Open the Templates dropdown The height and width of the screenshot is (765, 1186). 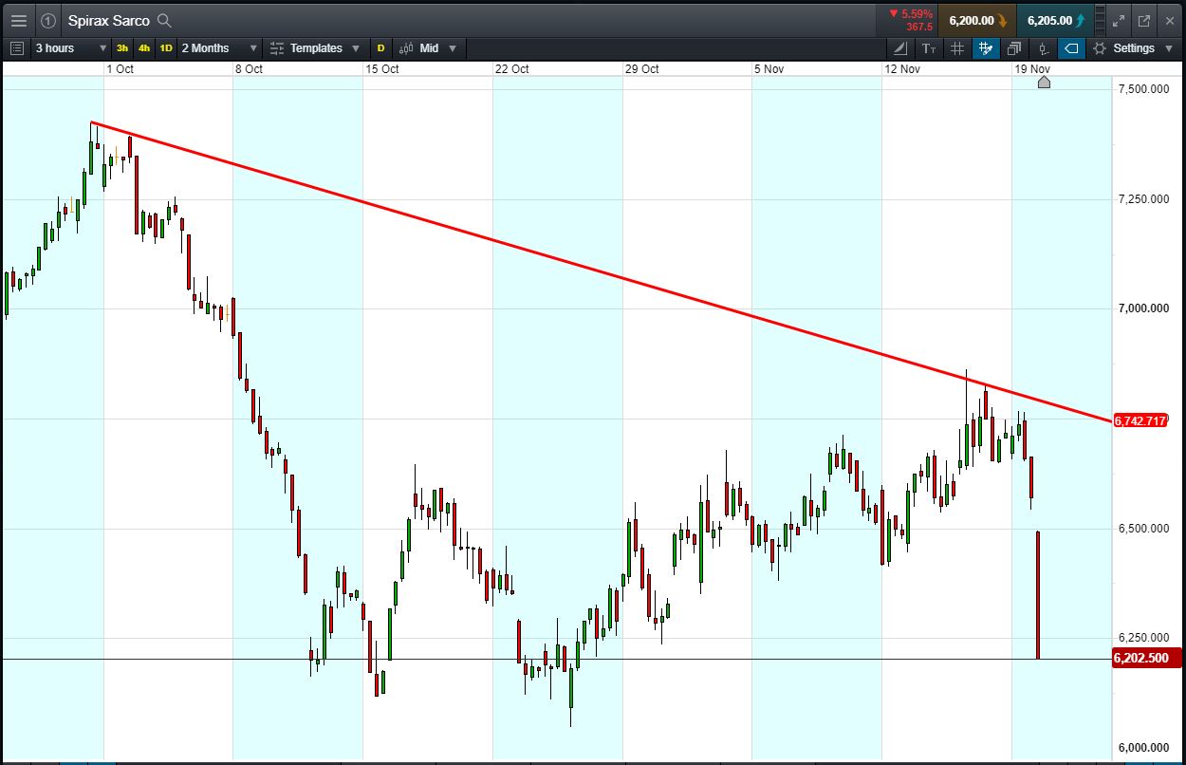[315, 47]
